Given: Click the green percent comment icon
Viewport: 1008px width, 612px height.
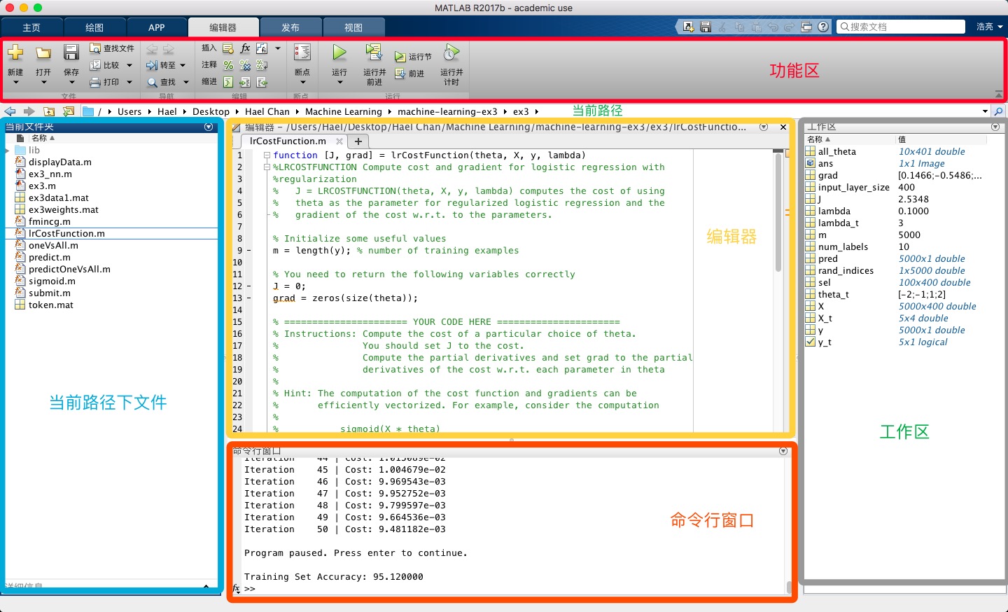Looking at the screenshot, I should [228, 65].
